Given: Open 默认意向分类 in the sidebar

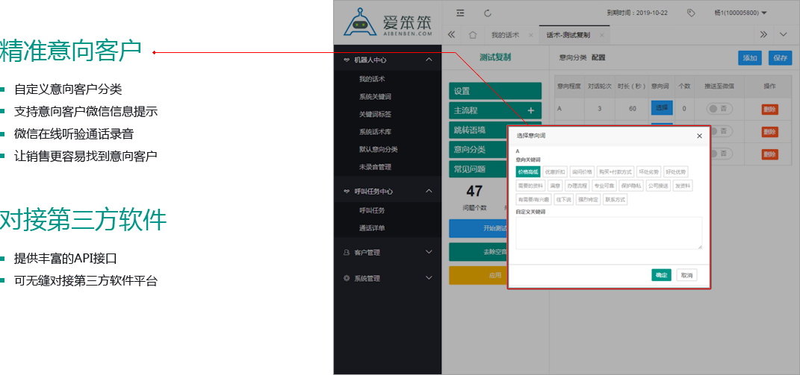Looking at the screenshot, I should click(378, 149).
